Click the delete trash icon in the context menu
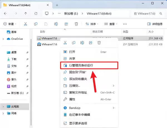Screen dimensions: 167x128 [99, 43]
